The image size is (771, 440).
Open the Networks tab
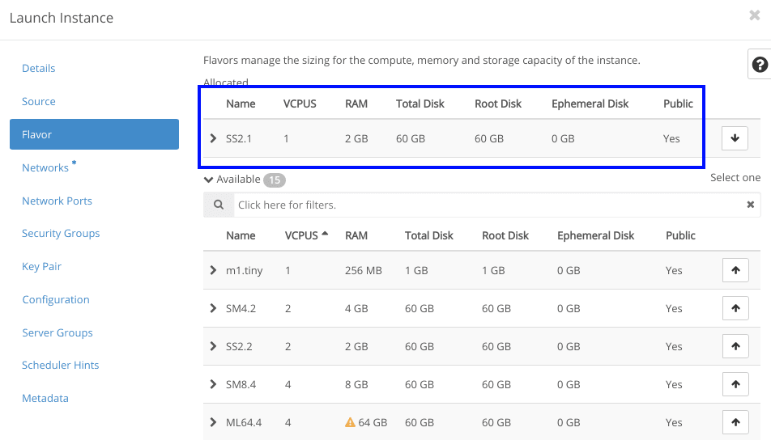click(x=45, y=167)
